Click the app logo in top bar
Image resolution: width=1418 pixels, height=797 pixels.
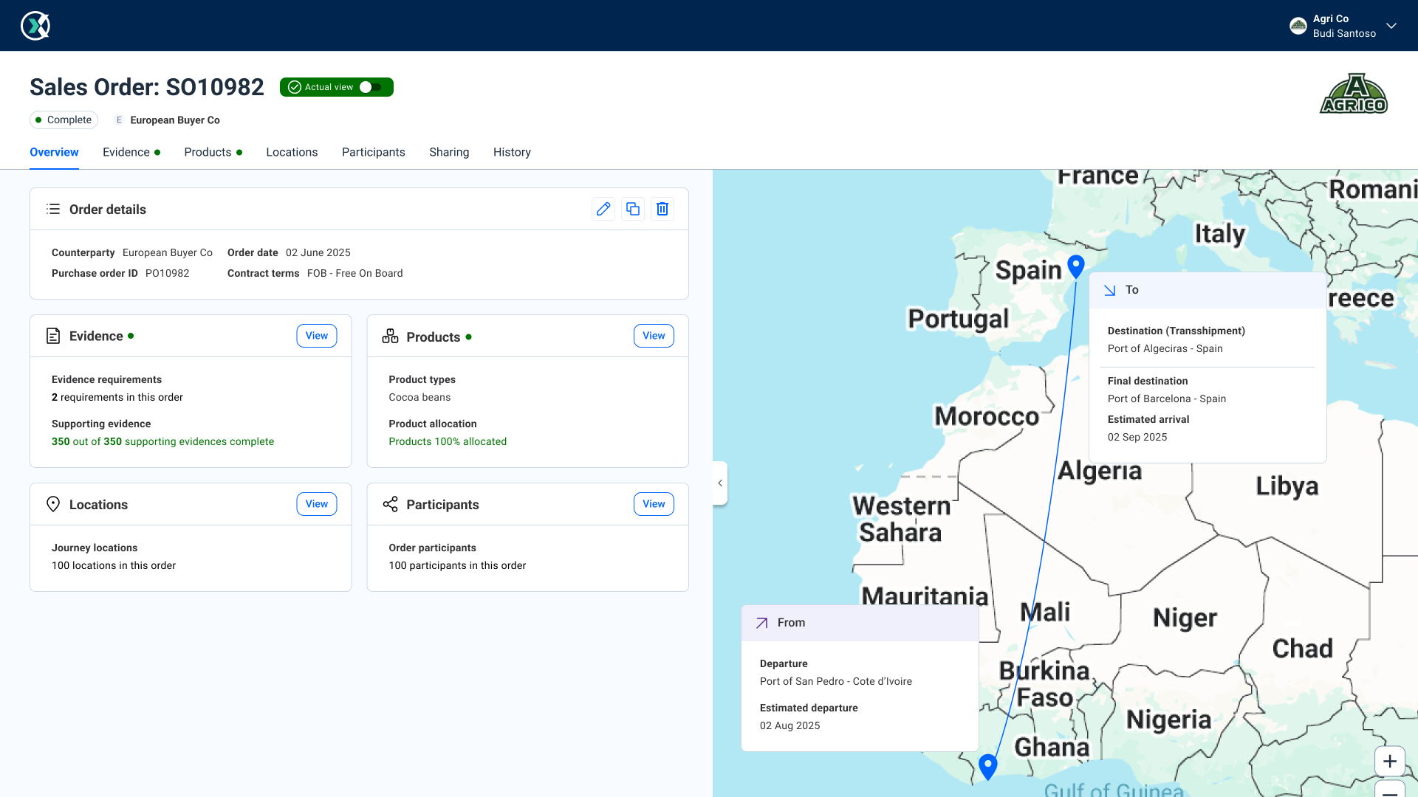click(x=35, y=26)
